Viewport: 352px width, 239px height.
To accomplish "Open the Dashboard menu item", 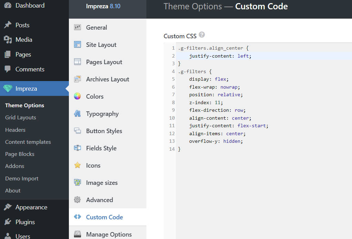I will (x=34, y=6).
